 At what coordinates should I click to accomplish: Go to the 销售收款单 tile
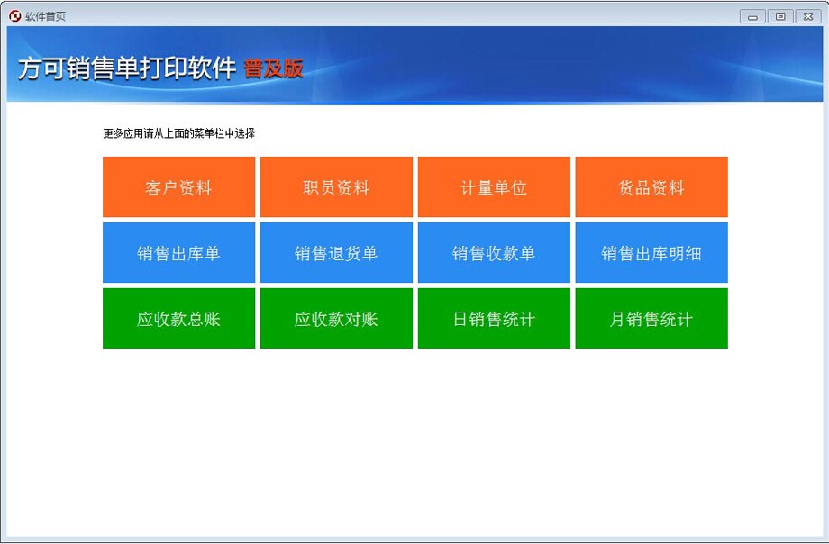[494, 253]
